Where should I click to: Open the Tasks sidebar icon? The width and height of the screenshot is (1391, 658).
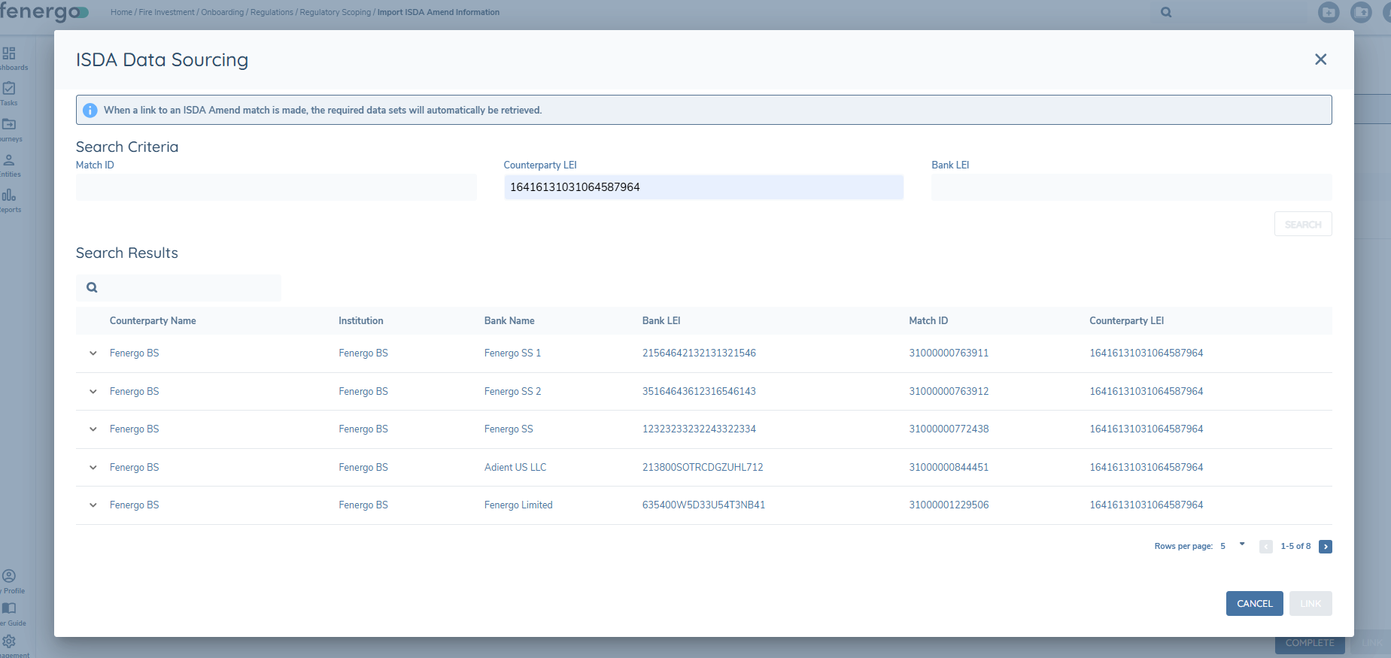pyautogui.click(x=9, y=89)
